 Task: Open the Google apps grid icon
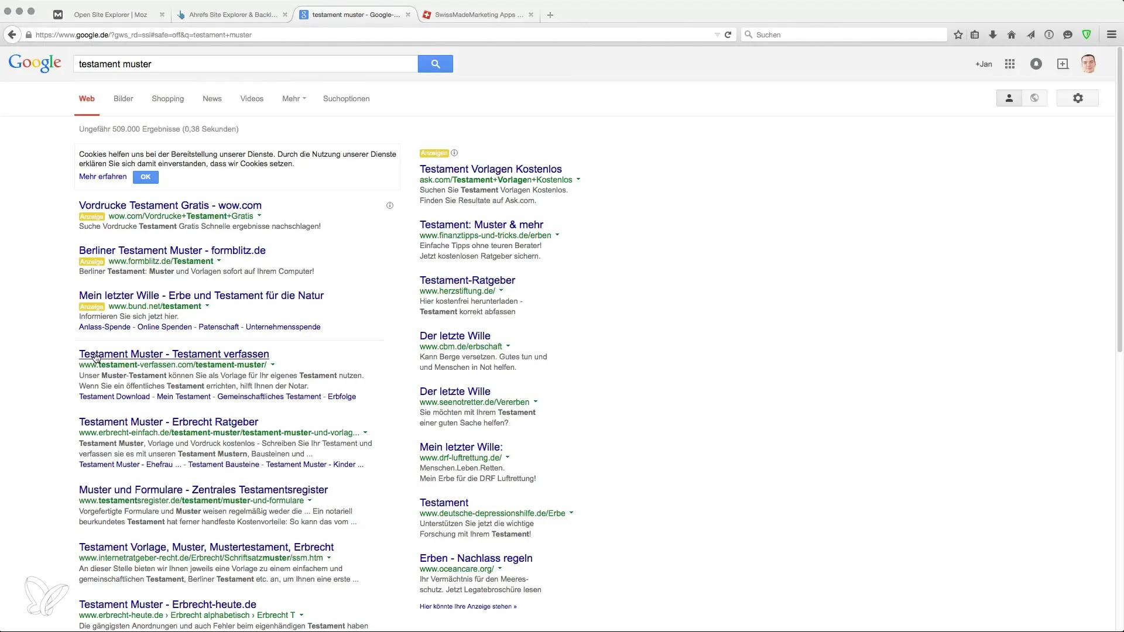pyautogui.click(x=1010, y=64)
